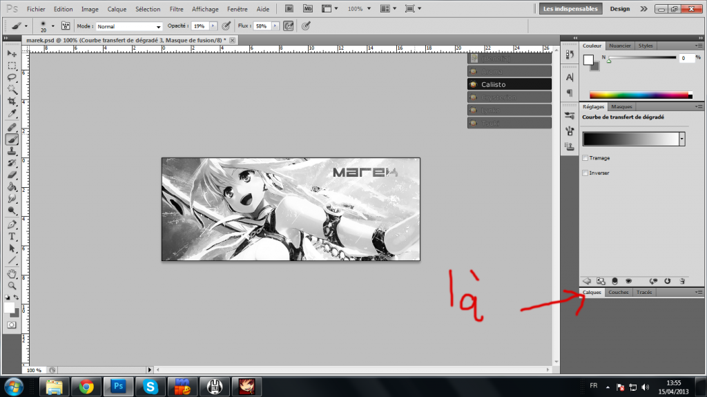Screen dimensions: 707x397
Task: Enable the Inverser checkbox
Action: (585, 173)
